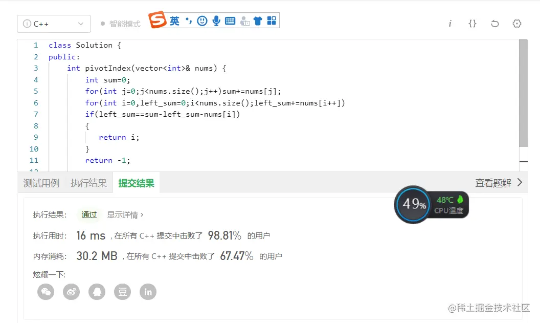Screen dimensions: 540x323
Task: Open the C++ language dropdown
Action: pyautogui.click(x=54, y=24)
